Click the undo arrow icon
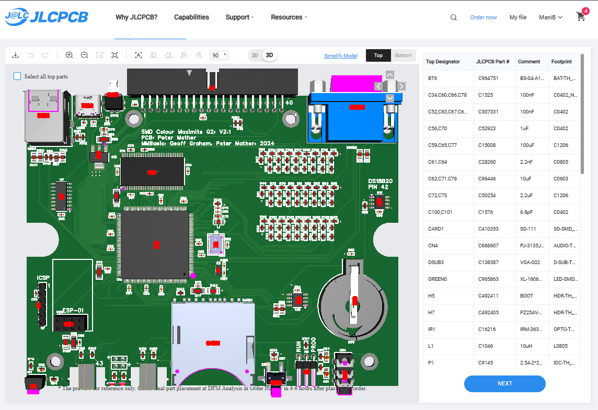 point(30,55)
